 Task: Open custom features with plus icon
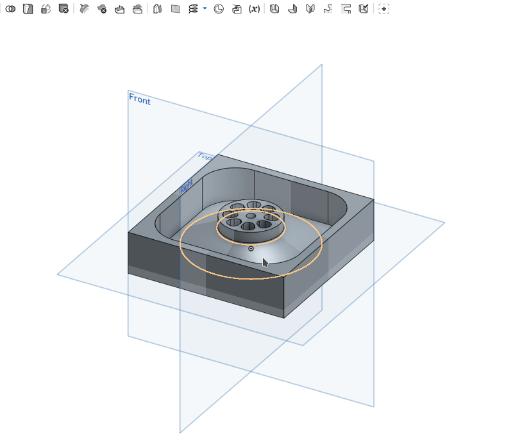pos(383,9)
